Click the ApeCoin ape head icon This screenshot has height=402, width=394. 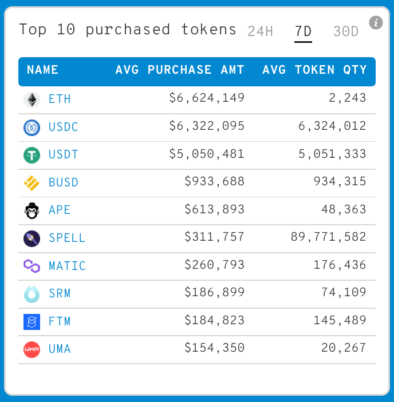(x=31, y=210)
